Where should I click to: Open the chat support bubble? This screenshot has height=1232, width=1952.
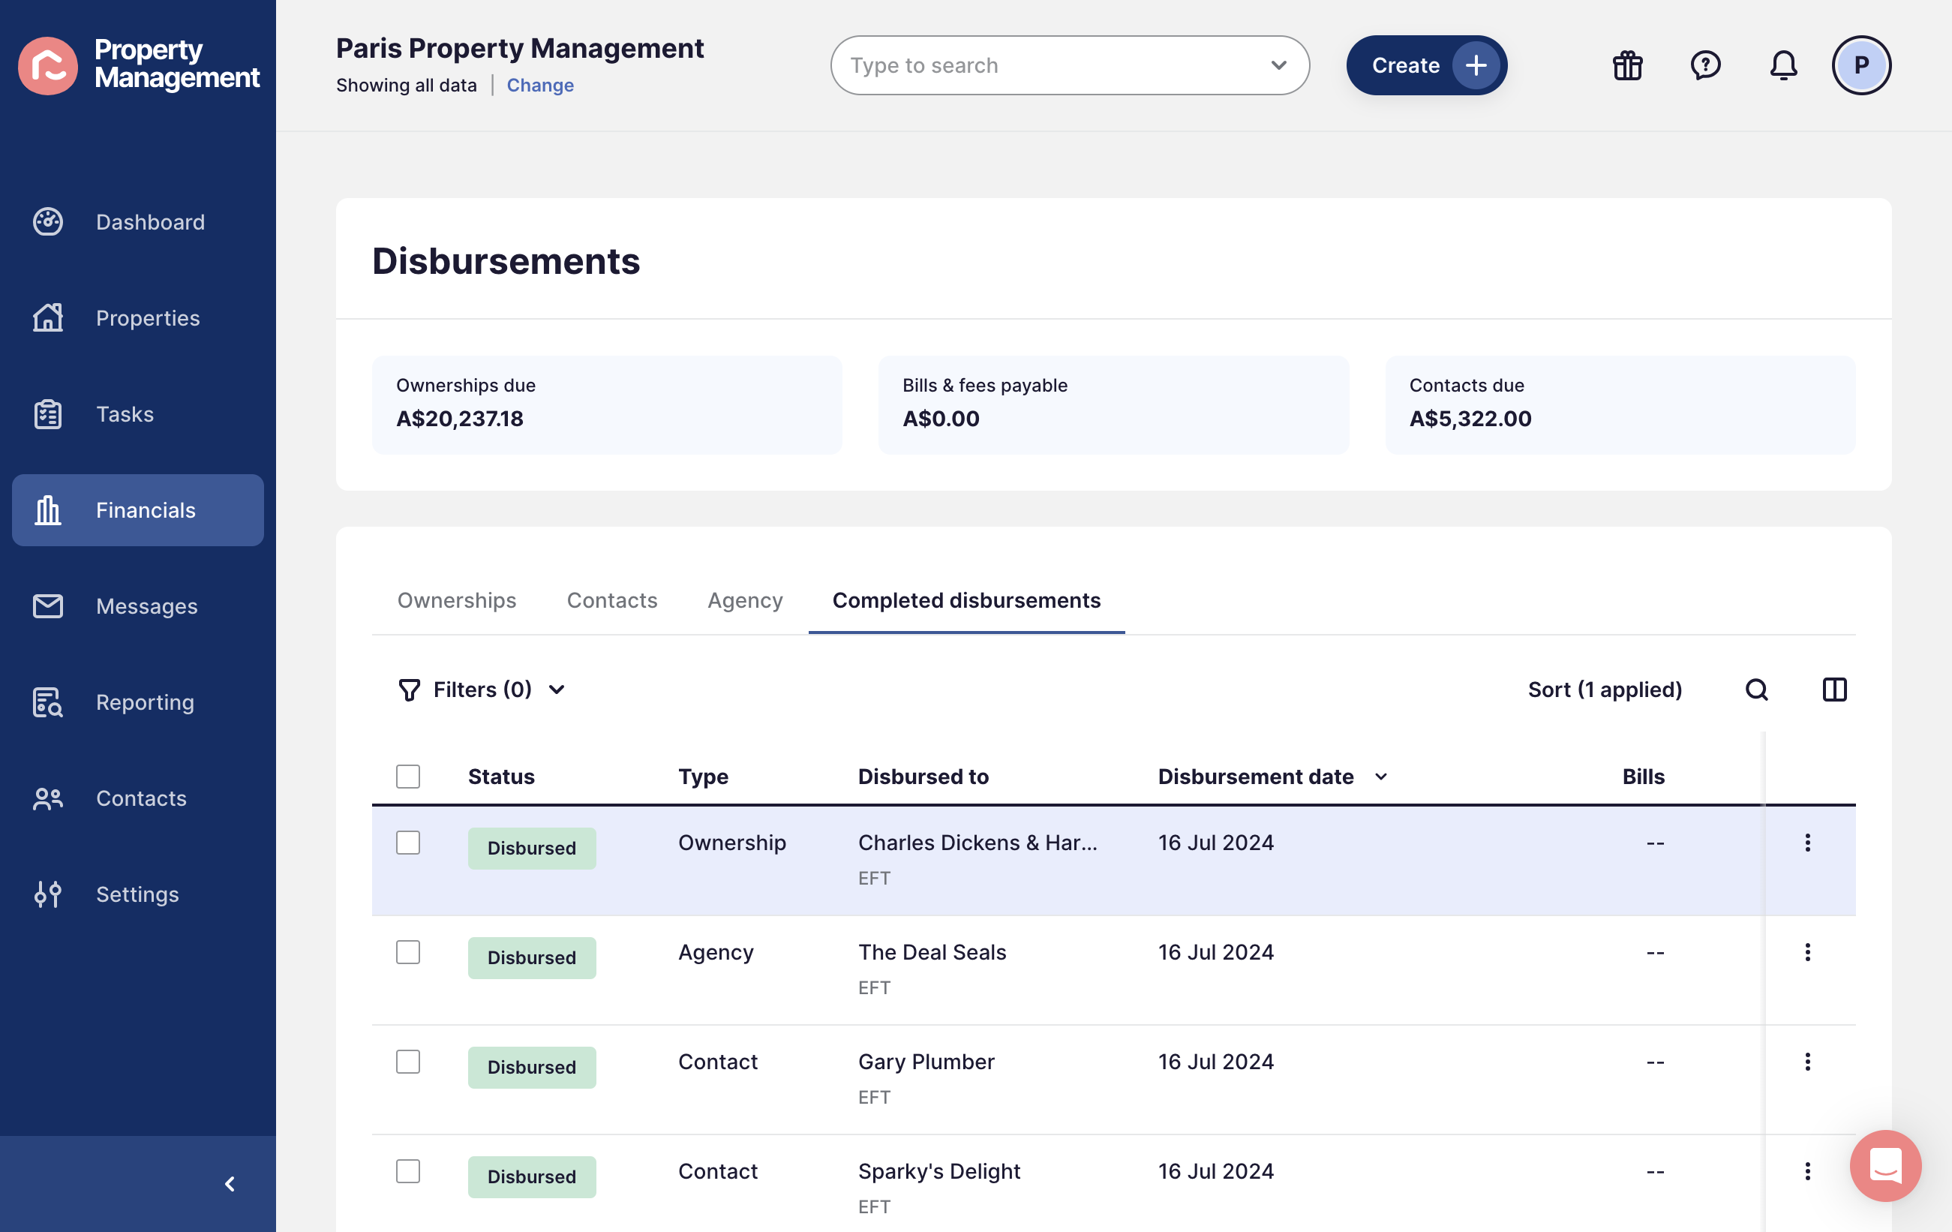[1884, 1165]
